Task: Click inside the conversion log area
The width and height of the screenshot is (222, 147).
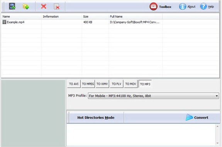Action: tap(141, 135)
